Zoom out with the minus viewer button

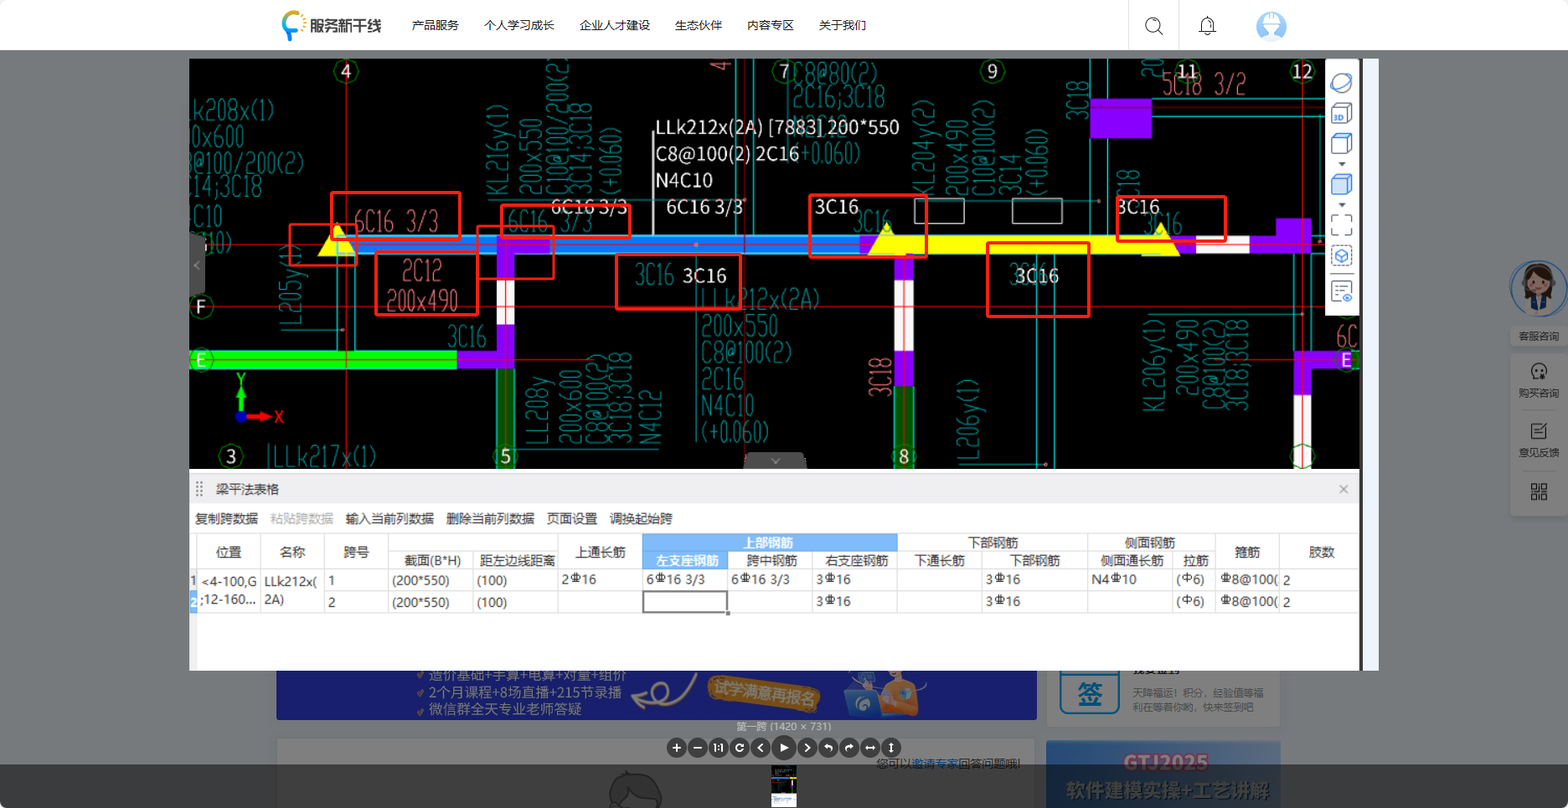click(698, 748)
